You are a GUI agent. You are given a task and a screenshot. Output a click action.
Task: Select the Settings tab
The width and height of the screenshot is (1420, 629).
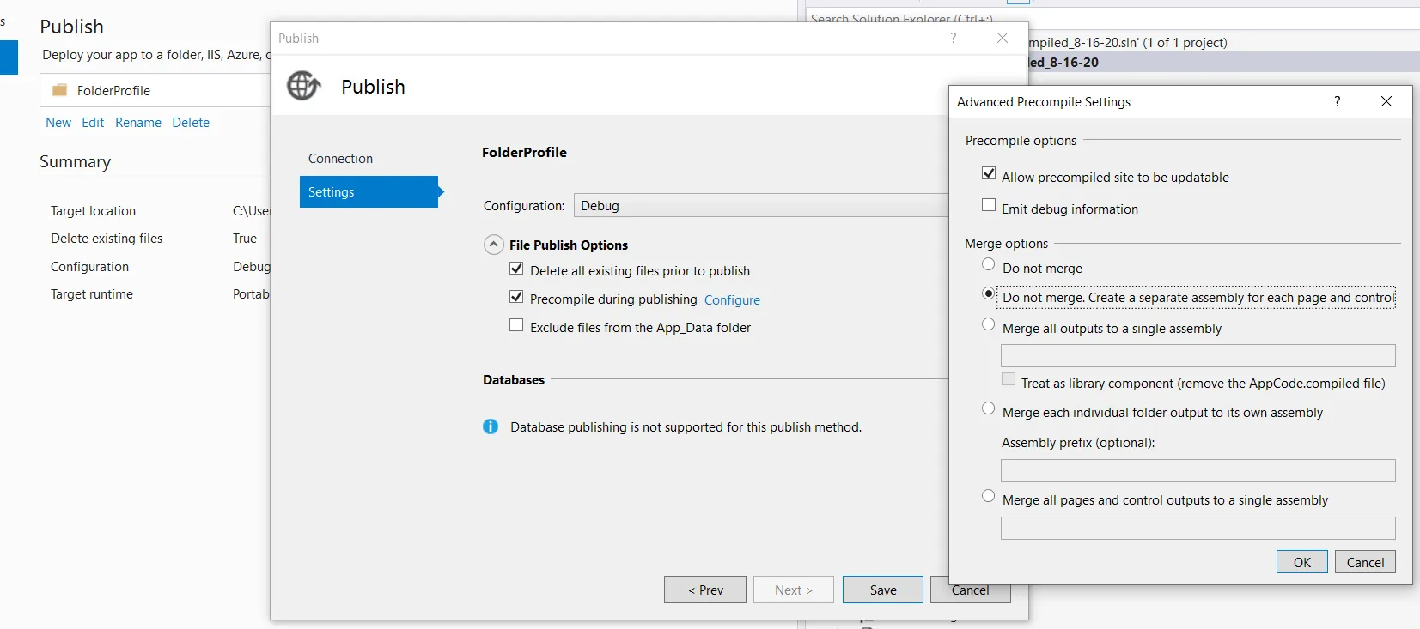(369, 192)
